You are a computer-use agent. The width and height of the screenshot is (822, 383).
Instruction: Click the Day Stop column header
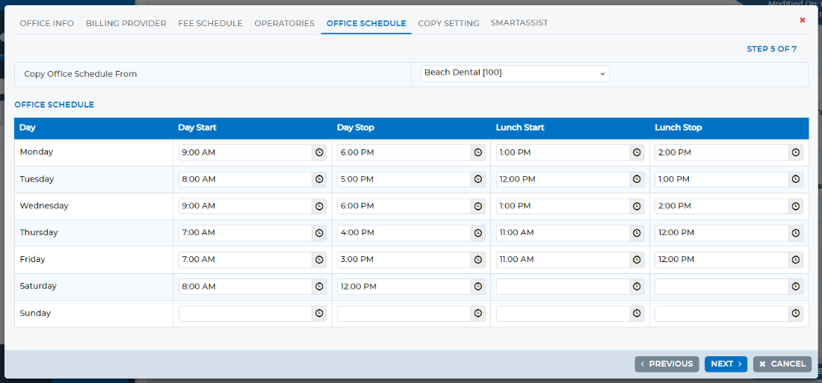coord(356,128)
